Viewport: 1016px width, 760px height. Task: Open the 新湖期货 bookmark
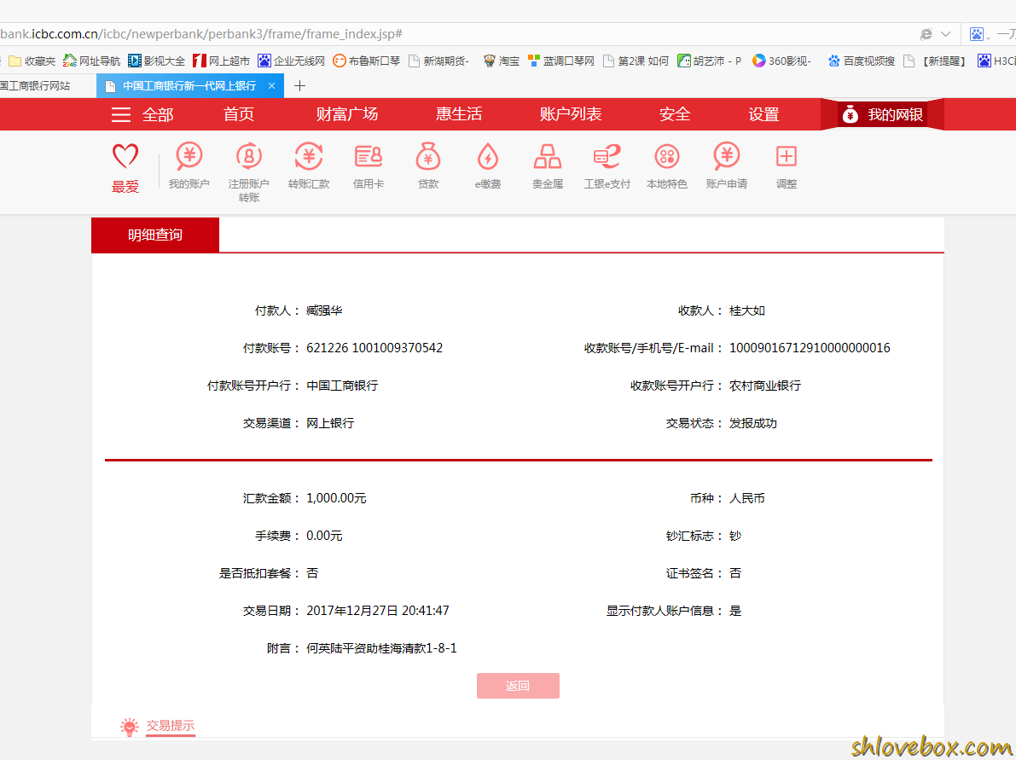[x=438, y=61]
